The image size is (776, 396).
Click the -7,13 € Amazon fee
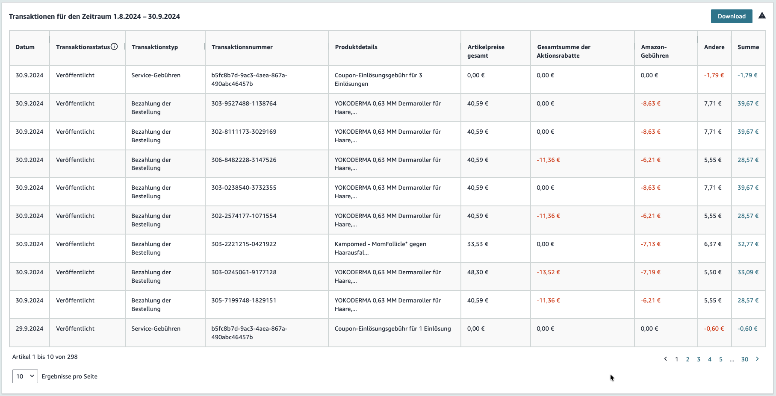tap(650, 244)
